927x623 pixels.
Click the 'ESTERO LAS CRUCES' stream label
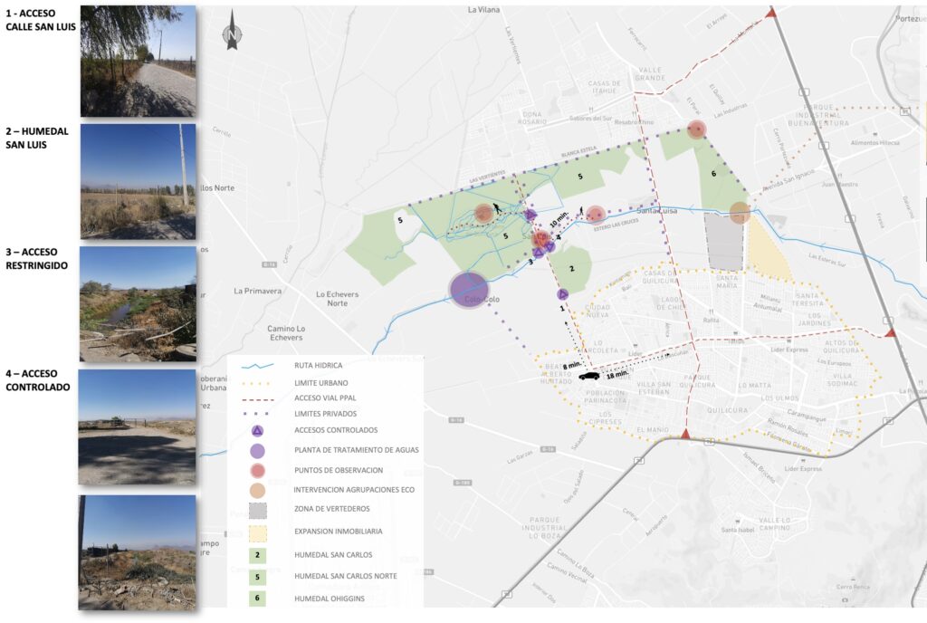(x=616, y=225)
